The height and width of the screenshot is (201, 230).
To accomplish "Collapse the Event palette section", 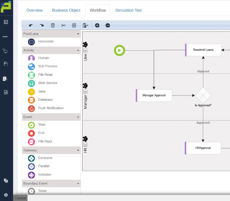I will point(78,117).
